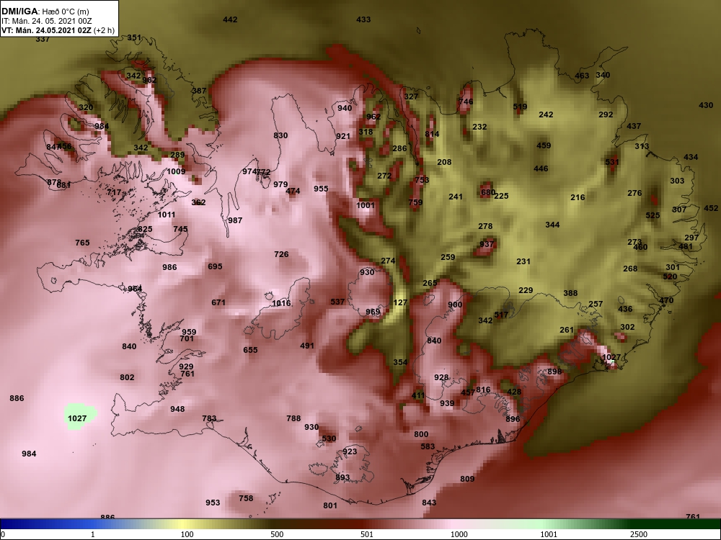Viewport: 721px width, 540px height.
Task: Click the map value "900"
Action: coord(455,305)
